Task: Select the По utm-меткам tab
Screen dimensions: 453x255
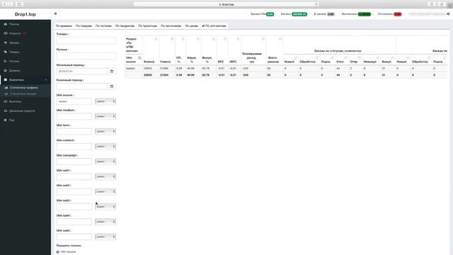Action: click(x=214, y=26)
